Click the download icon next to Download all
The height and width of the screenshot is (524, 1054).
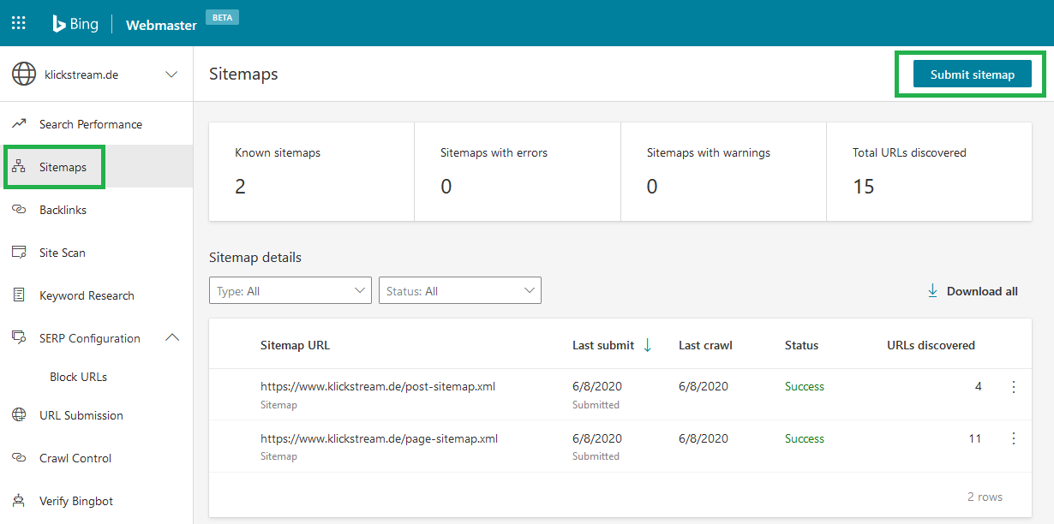pyautogui.click(x=932, y=291)
